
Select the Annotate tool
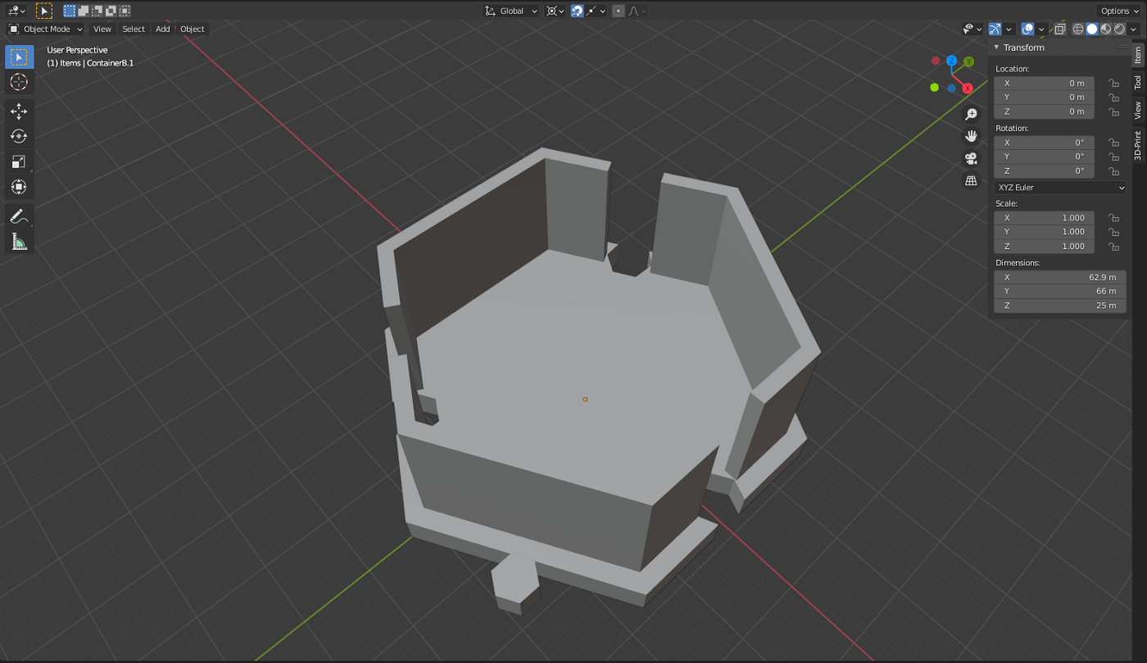point(19,216)
